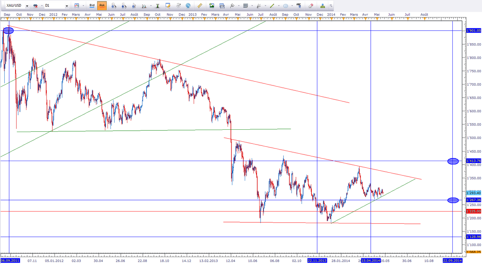Click the blue ellipse at the 1'901.05 peak
482x264 pixels.
pyautogui.click(x=8, y=31)
